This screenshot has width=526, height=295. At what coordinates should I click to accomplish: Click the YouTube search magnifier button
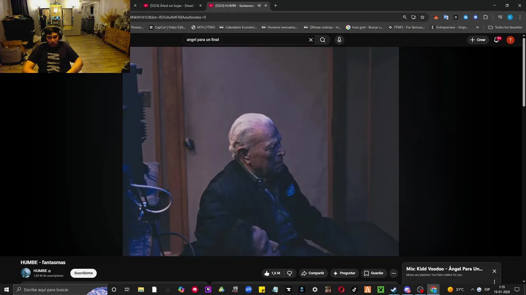(x=323, y=40)
